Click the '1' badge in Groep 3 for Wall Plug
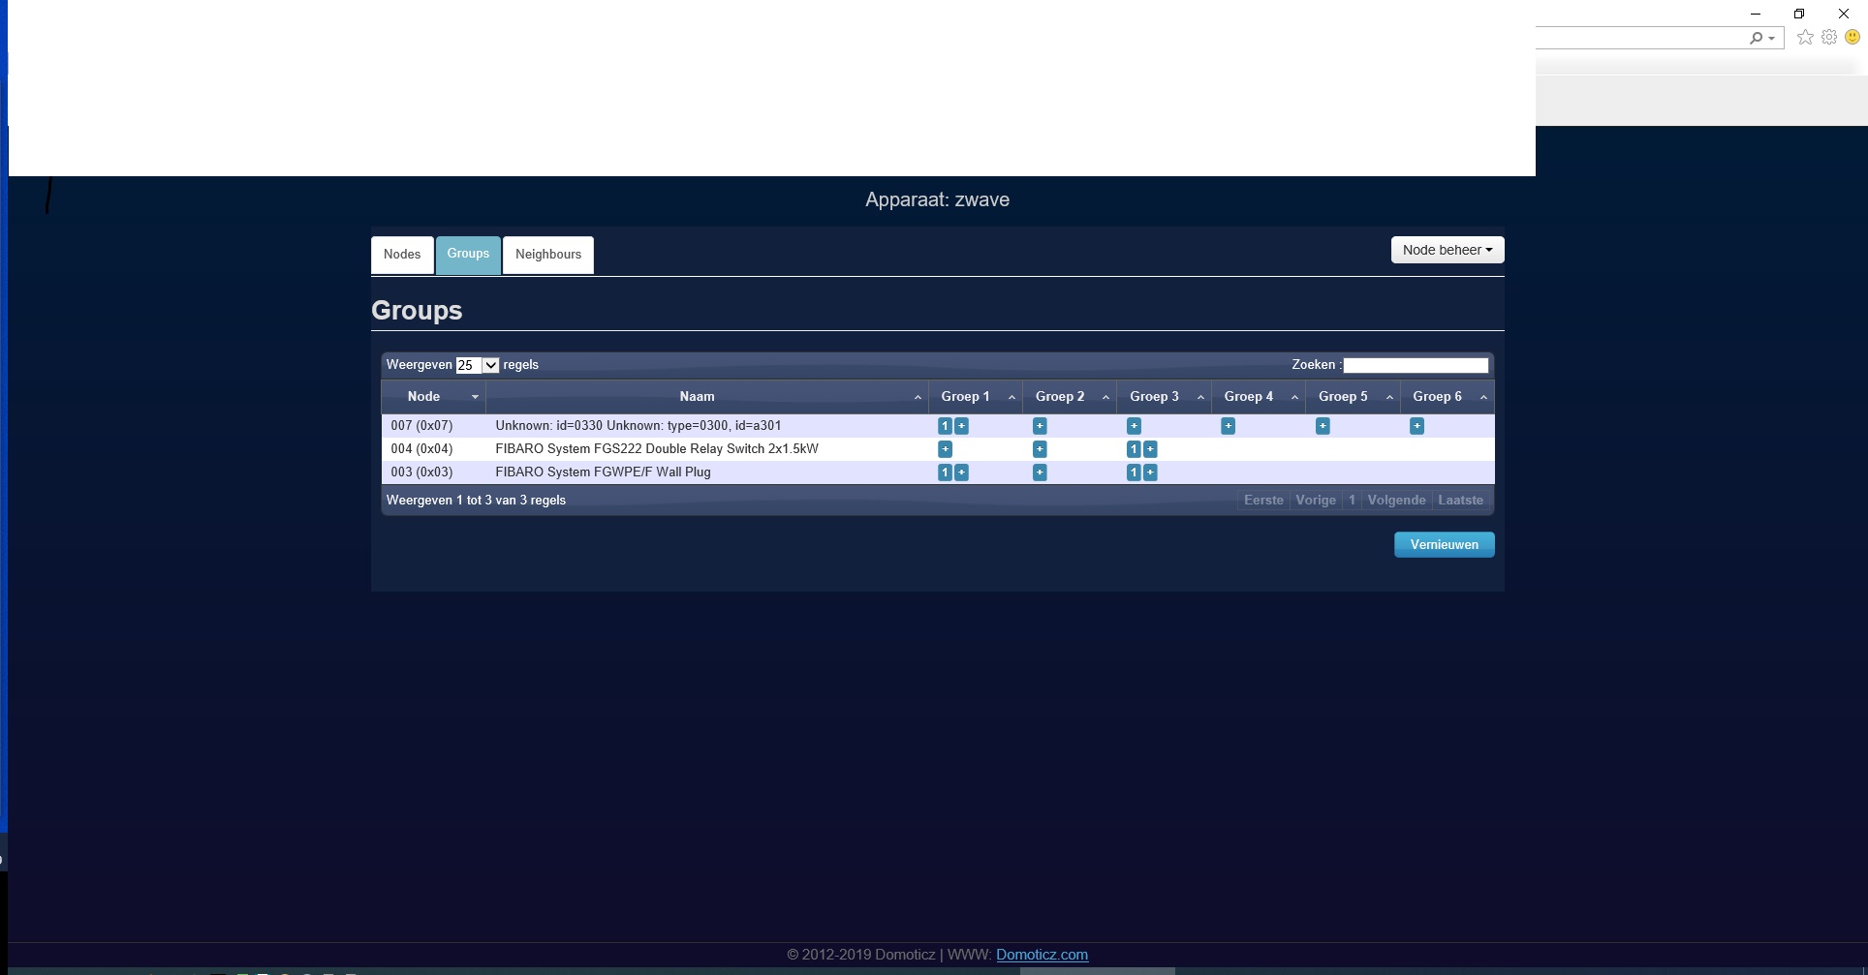Image resolution: width=1868 pixels, height=975 pixels. pos(1133,472)
